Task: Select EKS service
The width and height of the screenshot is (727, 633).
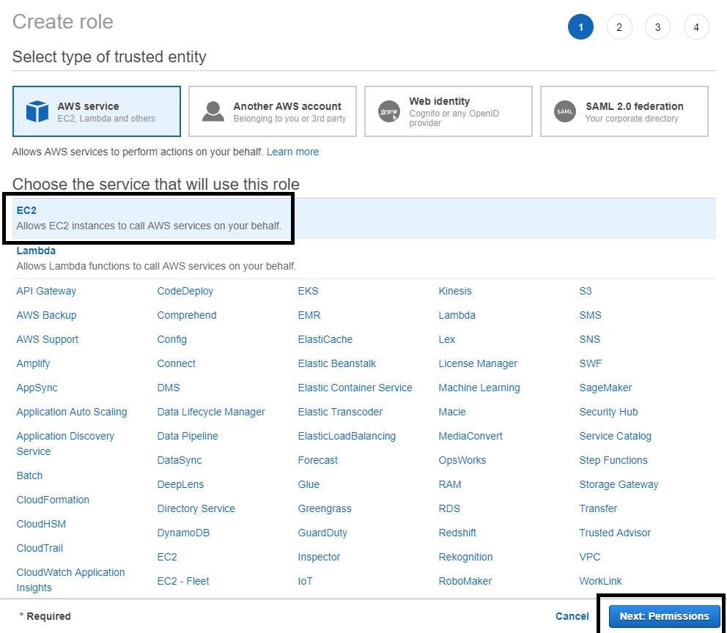Action: coord(308,291)
